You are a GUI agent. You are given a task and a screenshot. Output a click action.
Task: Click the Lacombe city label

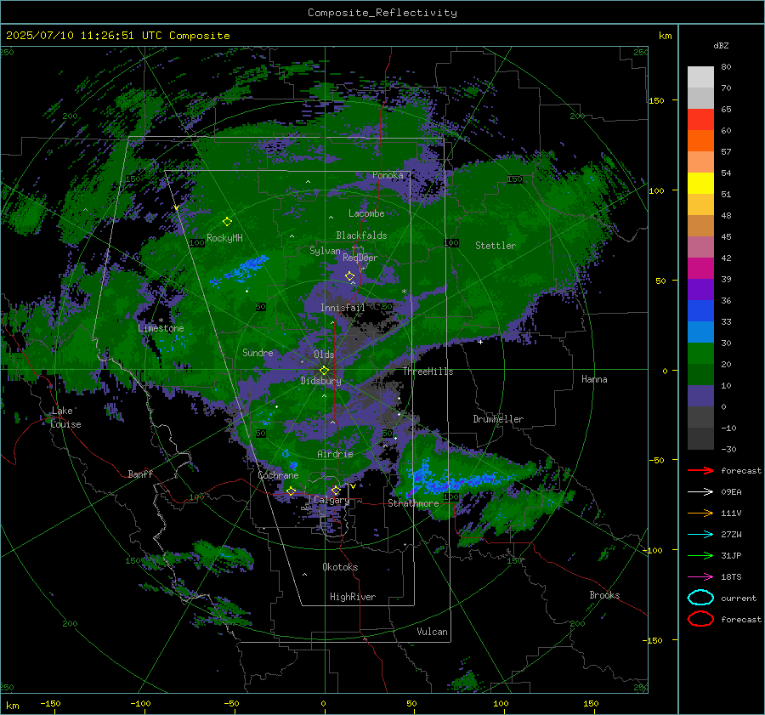tap(366, 213)
